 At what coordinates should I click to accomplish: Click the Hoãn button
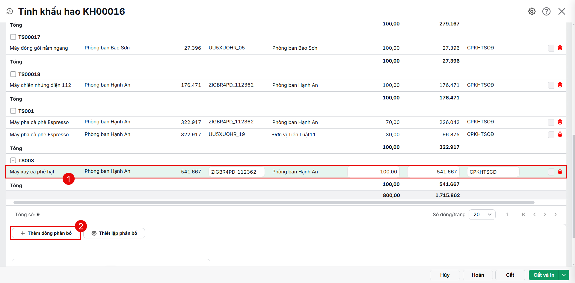coord(478,275)
